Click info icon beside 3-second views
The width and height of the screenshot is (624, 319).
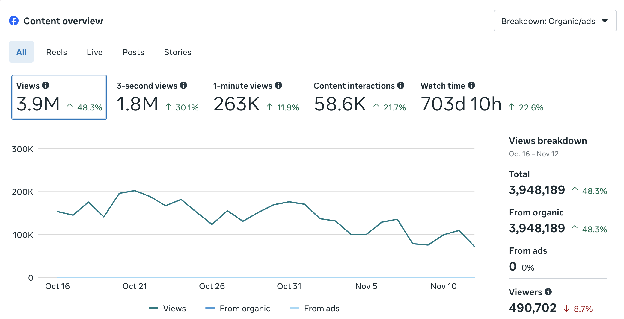point(183,86)
